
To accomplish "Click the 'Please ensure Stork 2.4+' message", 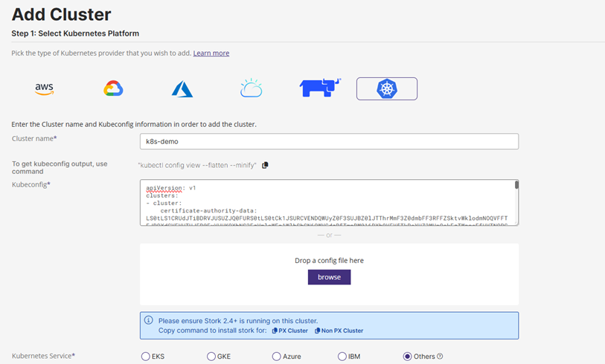I will 238,320.
